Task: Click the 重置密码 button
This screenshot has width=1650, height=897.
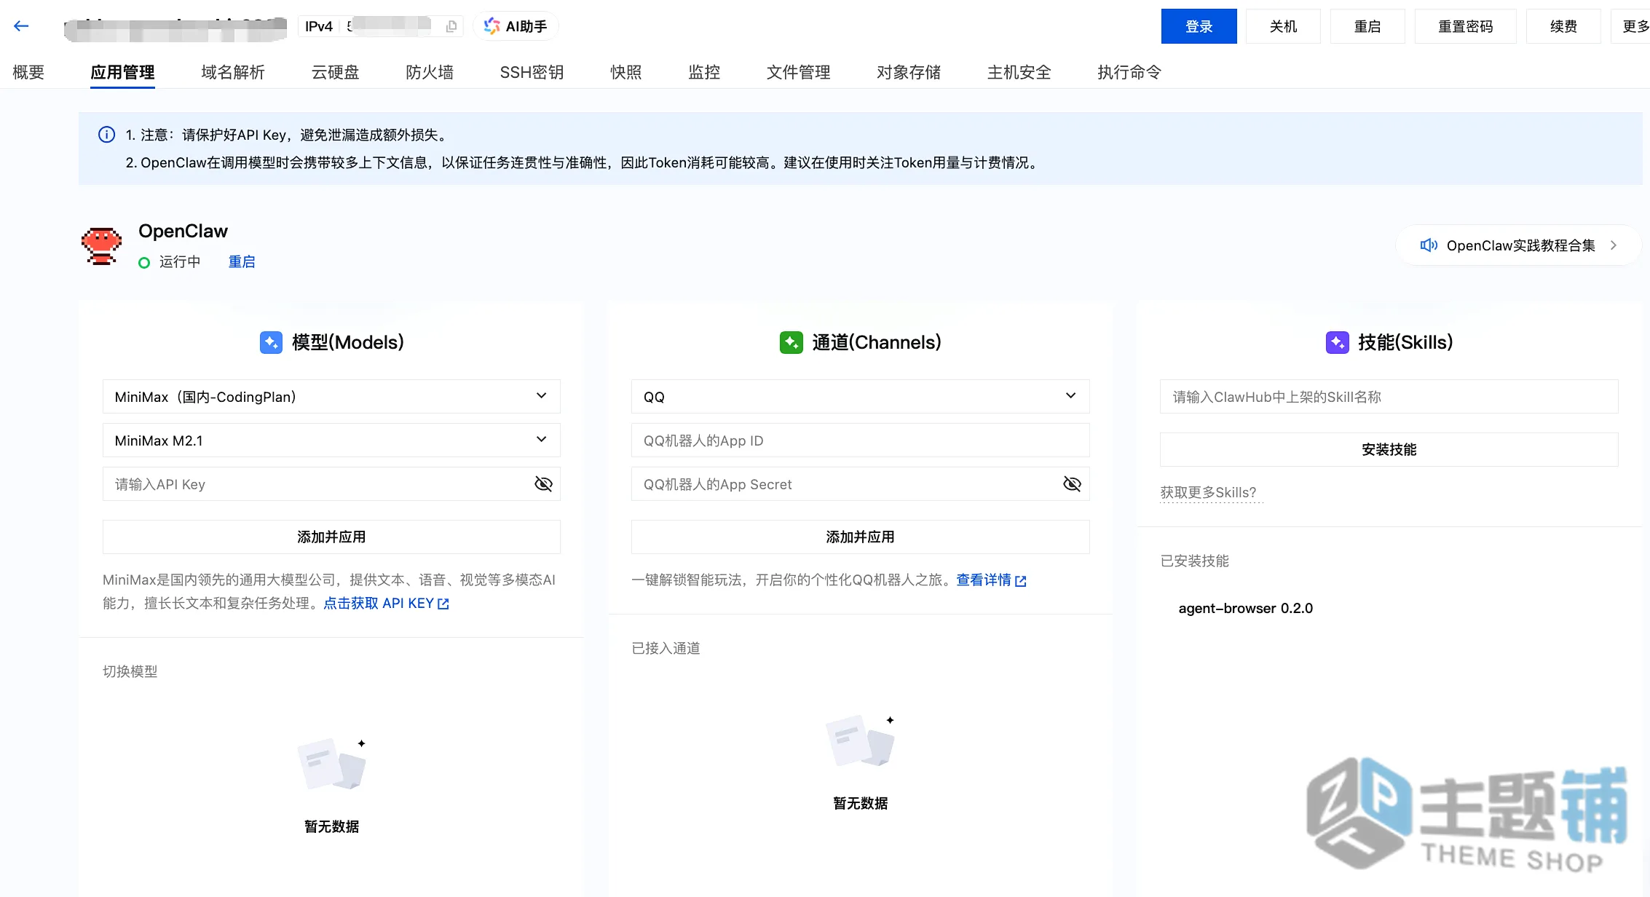Action: pyautogui.click(x=1465, y=26)
